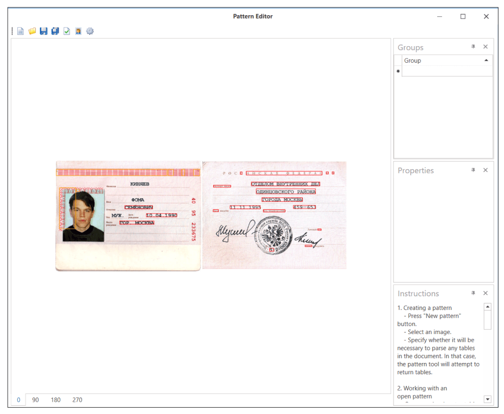
Task: Click the document with green checkmark icon
Action: [67, 31]
